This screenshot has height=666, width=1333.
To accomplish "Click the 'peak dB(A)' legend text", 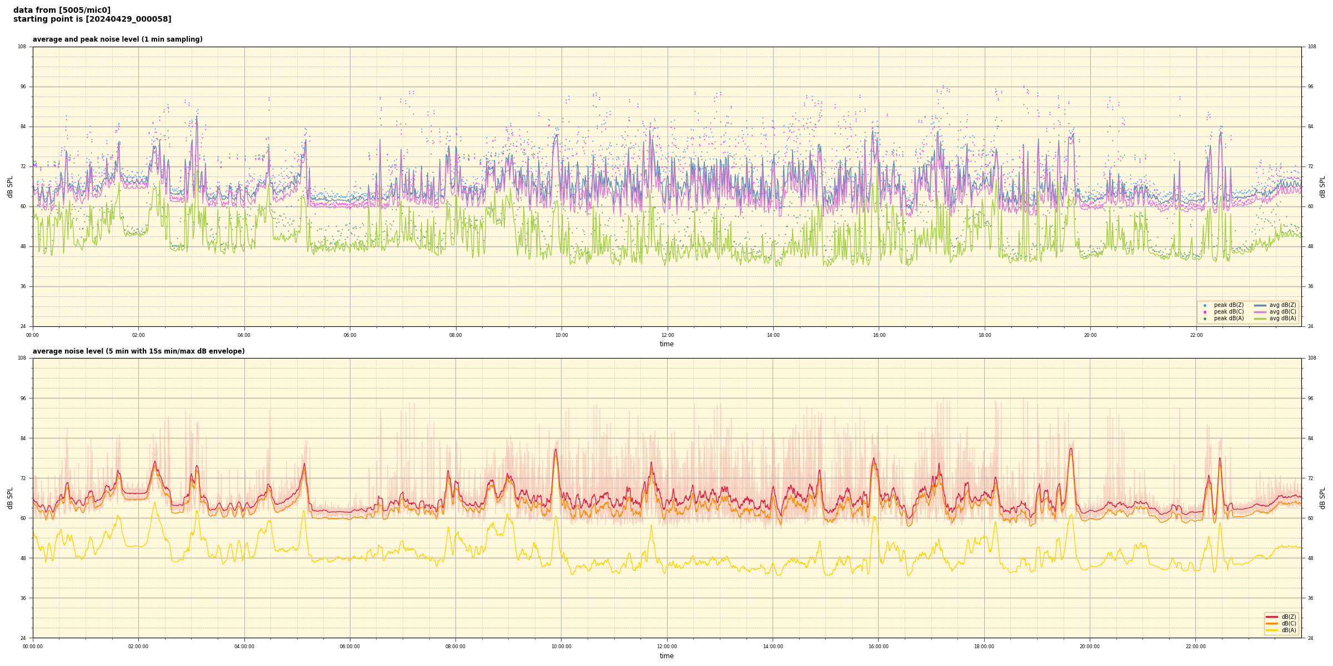I will pyautogui.click(x=1229, y=319).
